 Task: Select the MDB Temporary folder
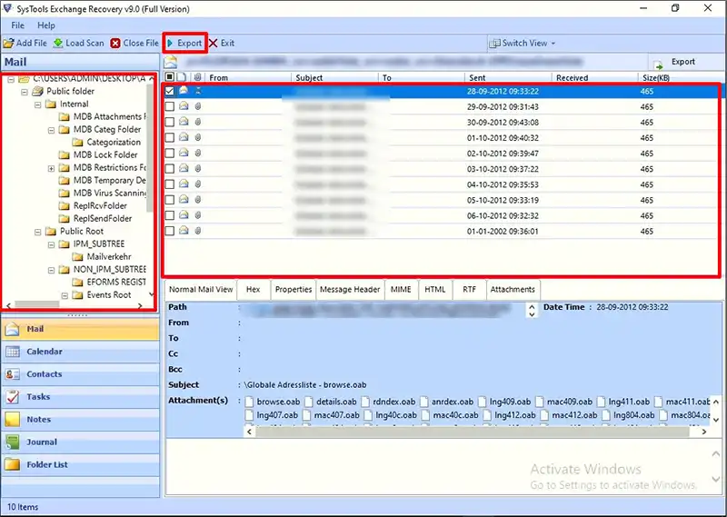click(x=102, y=181)
